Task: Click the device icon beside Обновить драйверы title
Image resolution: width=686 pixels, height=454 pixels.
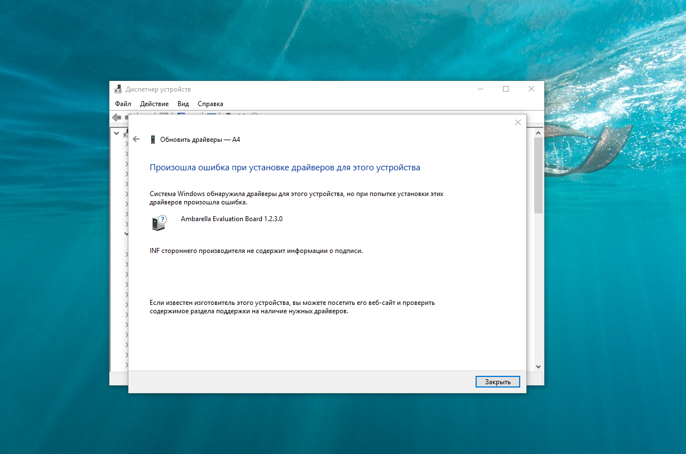Action: click(152, 140)
